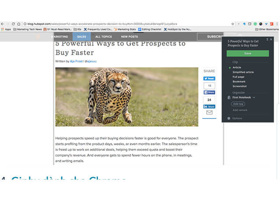
Task: Open the All Topics menu item
Action: coord(104,37)
